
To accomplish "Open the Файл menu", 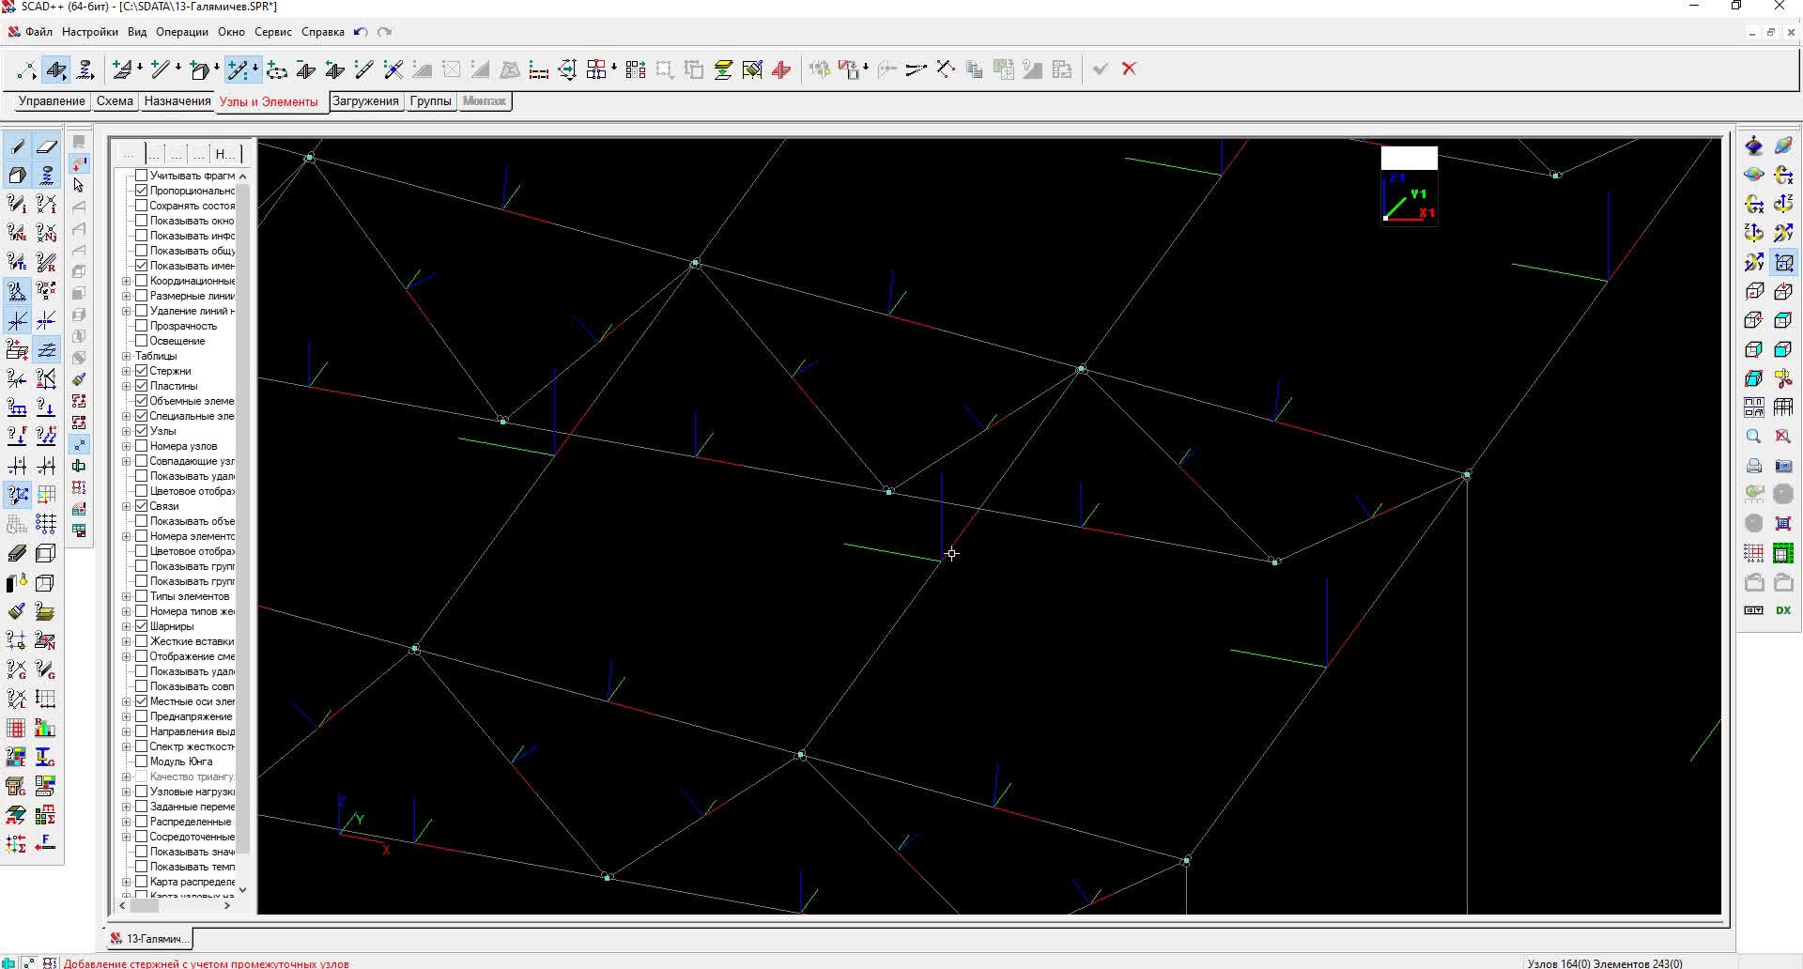I will (x=39, y=32).
